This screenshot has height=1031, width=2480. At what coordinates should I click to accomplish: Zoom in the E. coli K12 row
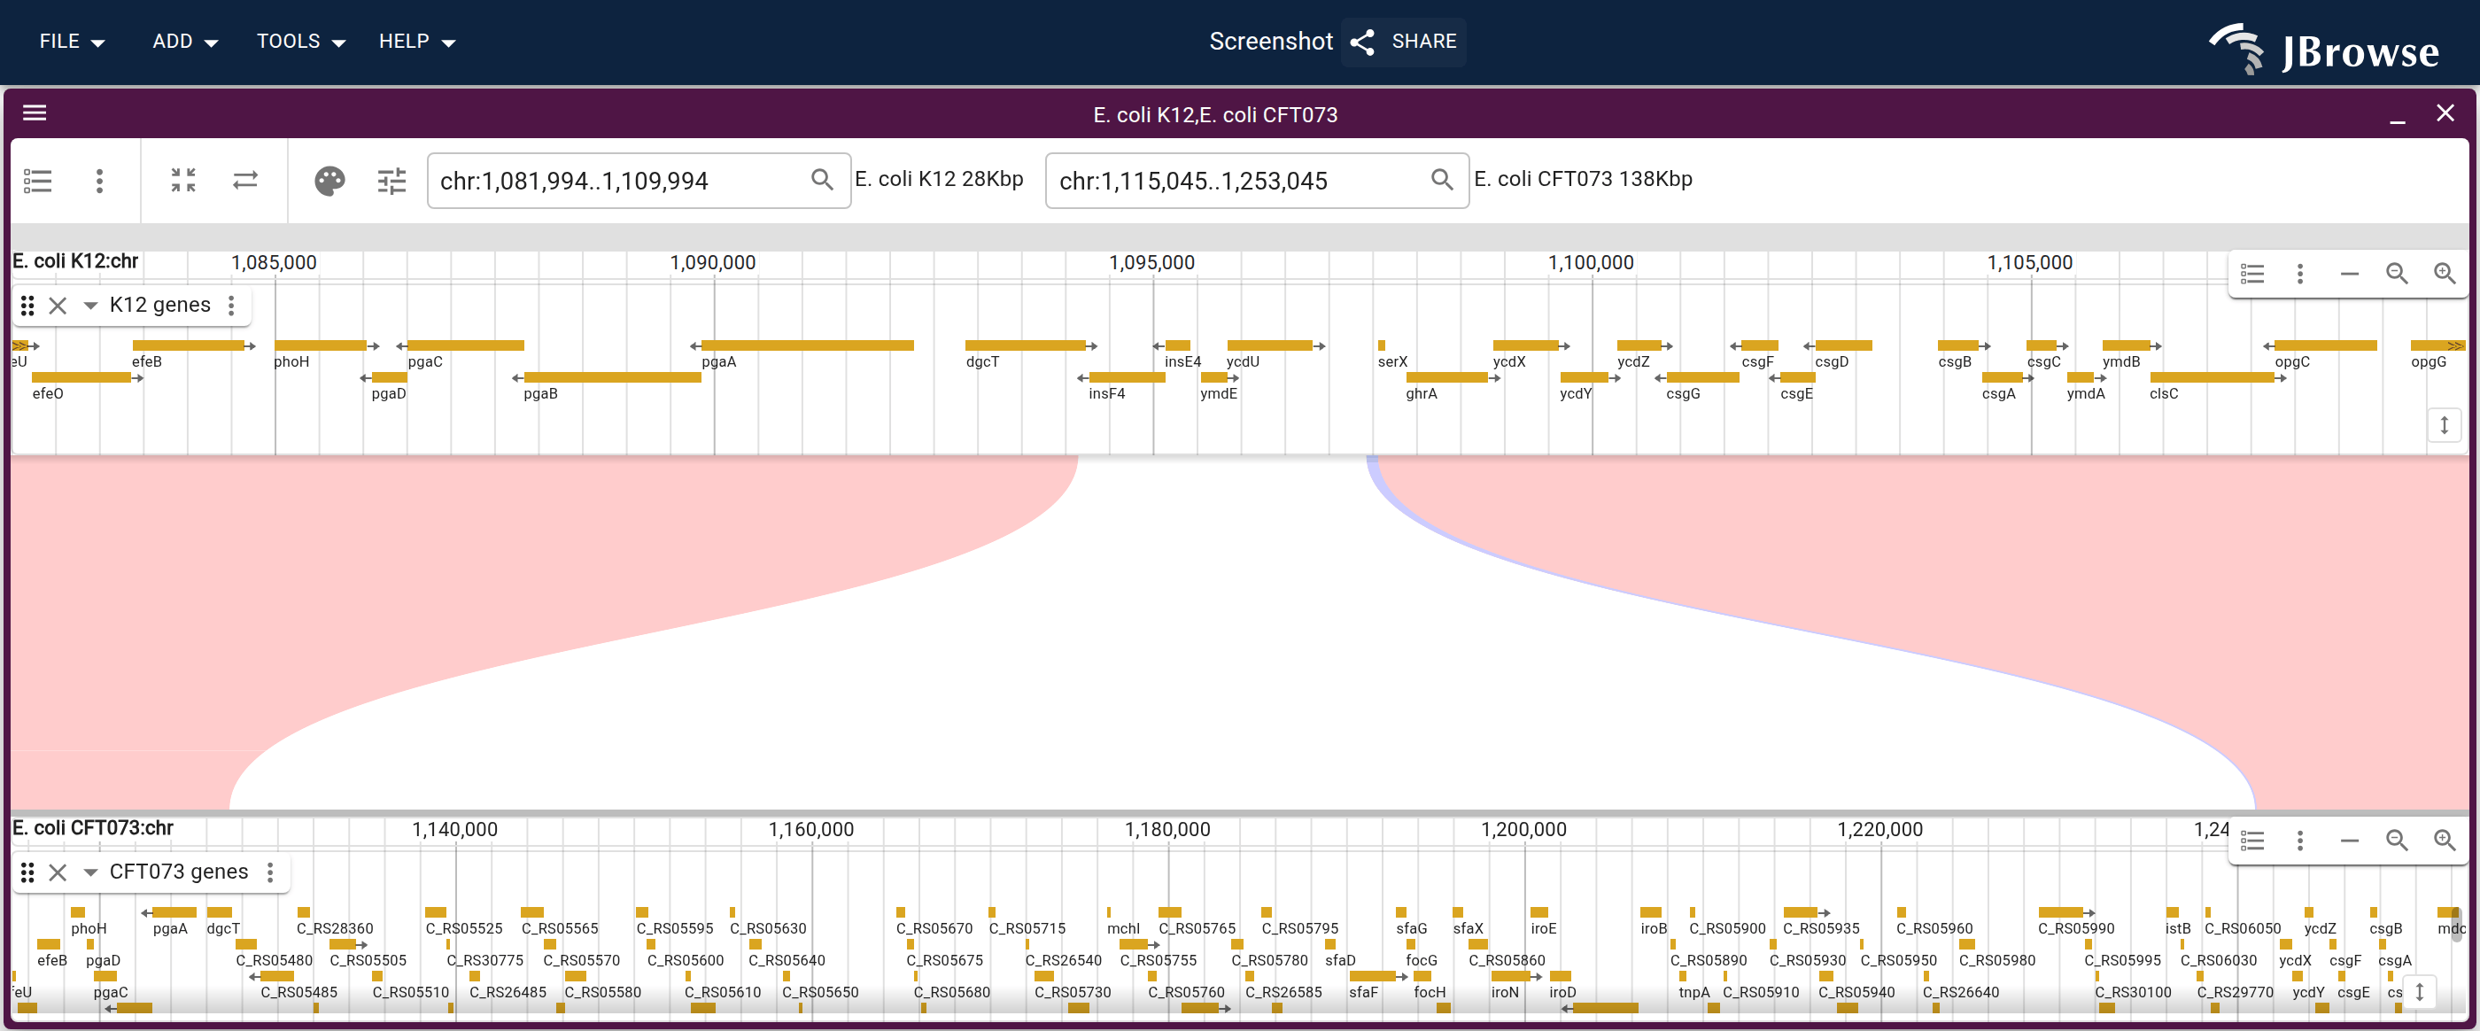tap(2445, 275)
